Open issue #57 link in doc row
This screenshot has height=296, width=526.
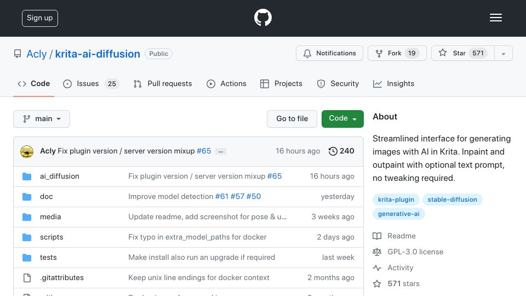[x=237, y=196]
